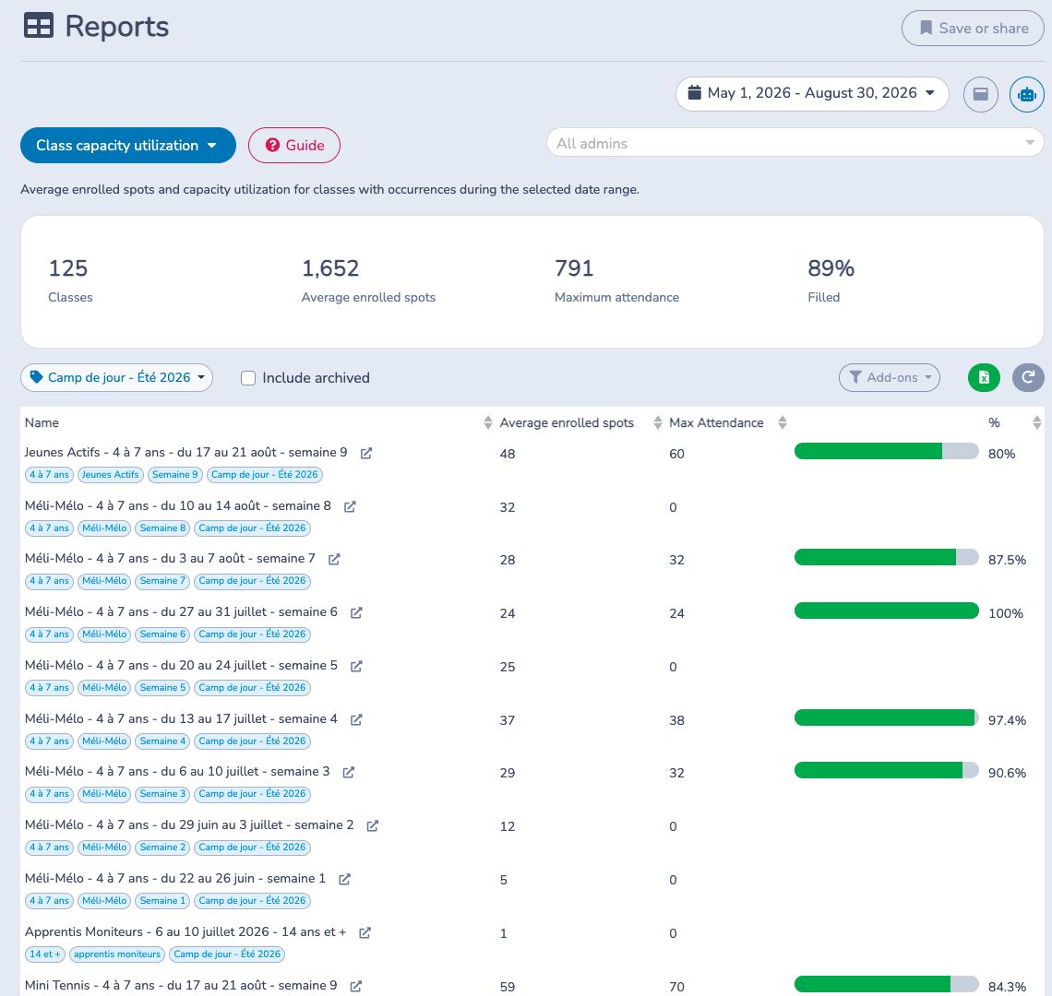Click the gray refresh icon button
The height and width of the screenshot is (996, 1052).
pos(1028,377)
